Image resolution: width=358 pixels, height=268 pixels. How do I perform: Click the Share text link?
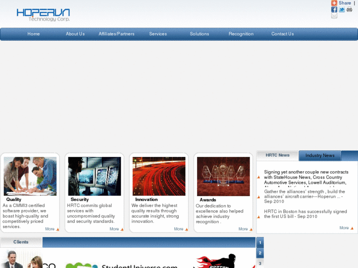click(x=345, y=3)
